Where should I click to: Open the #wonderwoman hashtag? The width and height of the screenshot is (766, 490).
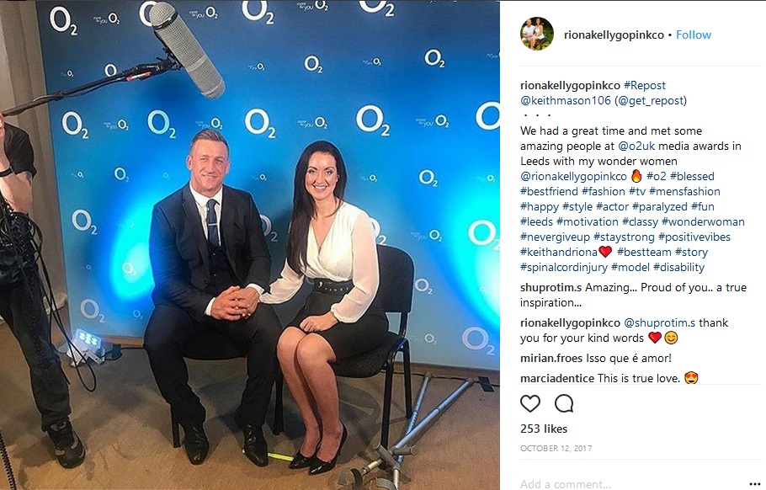703,221
